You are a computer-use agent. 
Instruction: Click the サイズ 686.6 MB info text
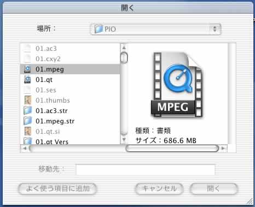click(166, 140)
